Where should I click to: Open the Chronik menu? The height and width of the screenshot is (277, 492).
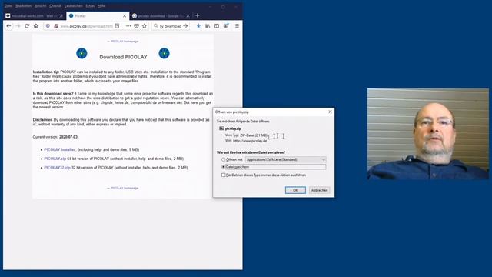55,6
